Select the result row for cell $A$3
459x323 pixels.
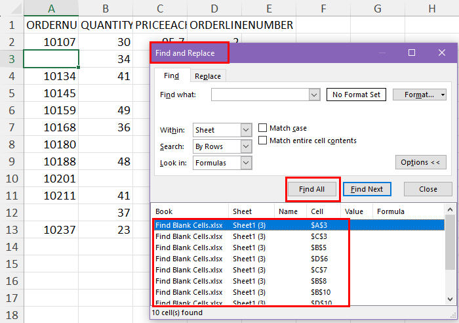tap(299, 225)
